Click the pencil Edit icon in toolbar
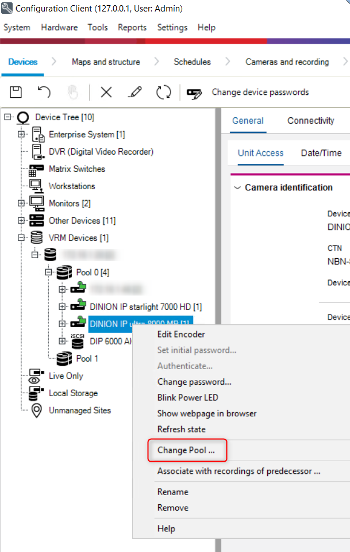The image size is (350, 552). coord(135,93)
